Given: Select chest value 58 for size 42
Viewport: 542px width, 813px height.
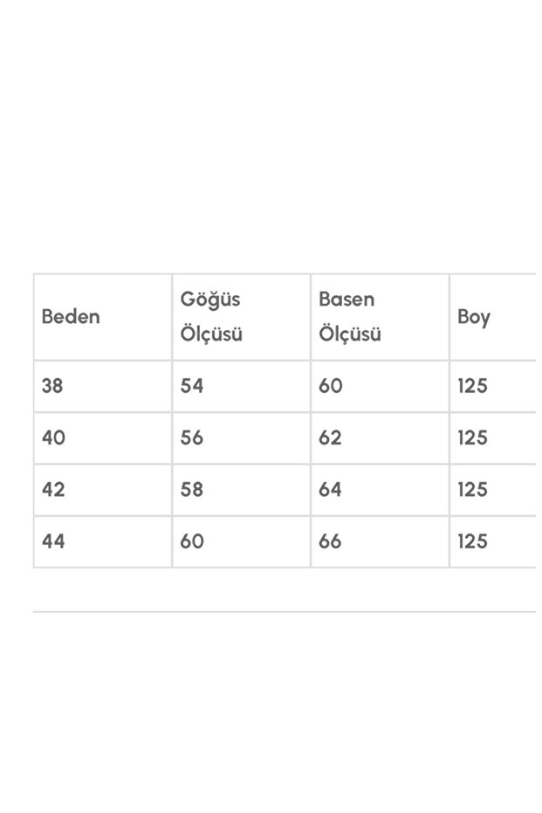Looking at the screenshot, I should click(192, 489).
